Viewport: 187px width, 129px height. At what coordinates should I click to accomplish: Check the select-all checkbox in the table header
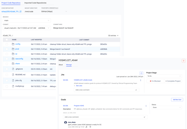tap(7, 40)
